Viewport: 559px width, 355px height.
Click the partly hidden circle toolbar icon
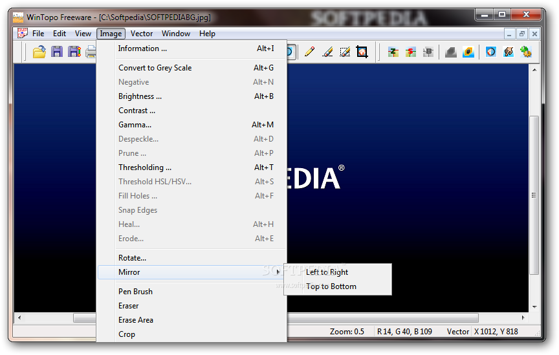tap(291, 52)
